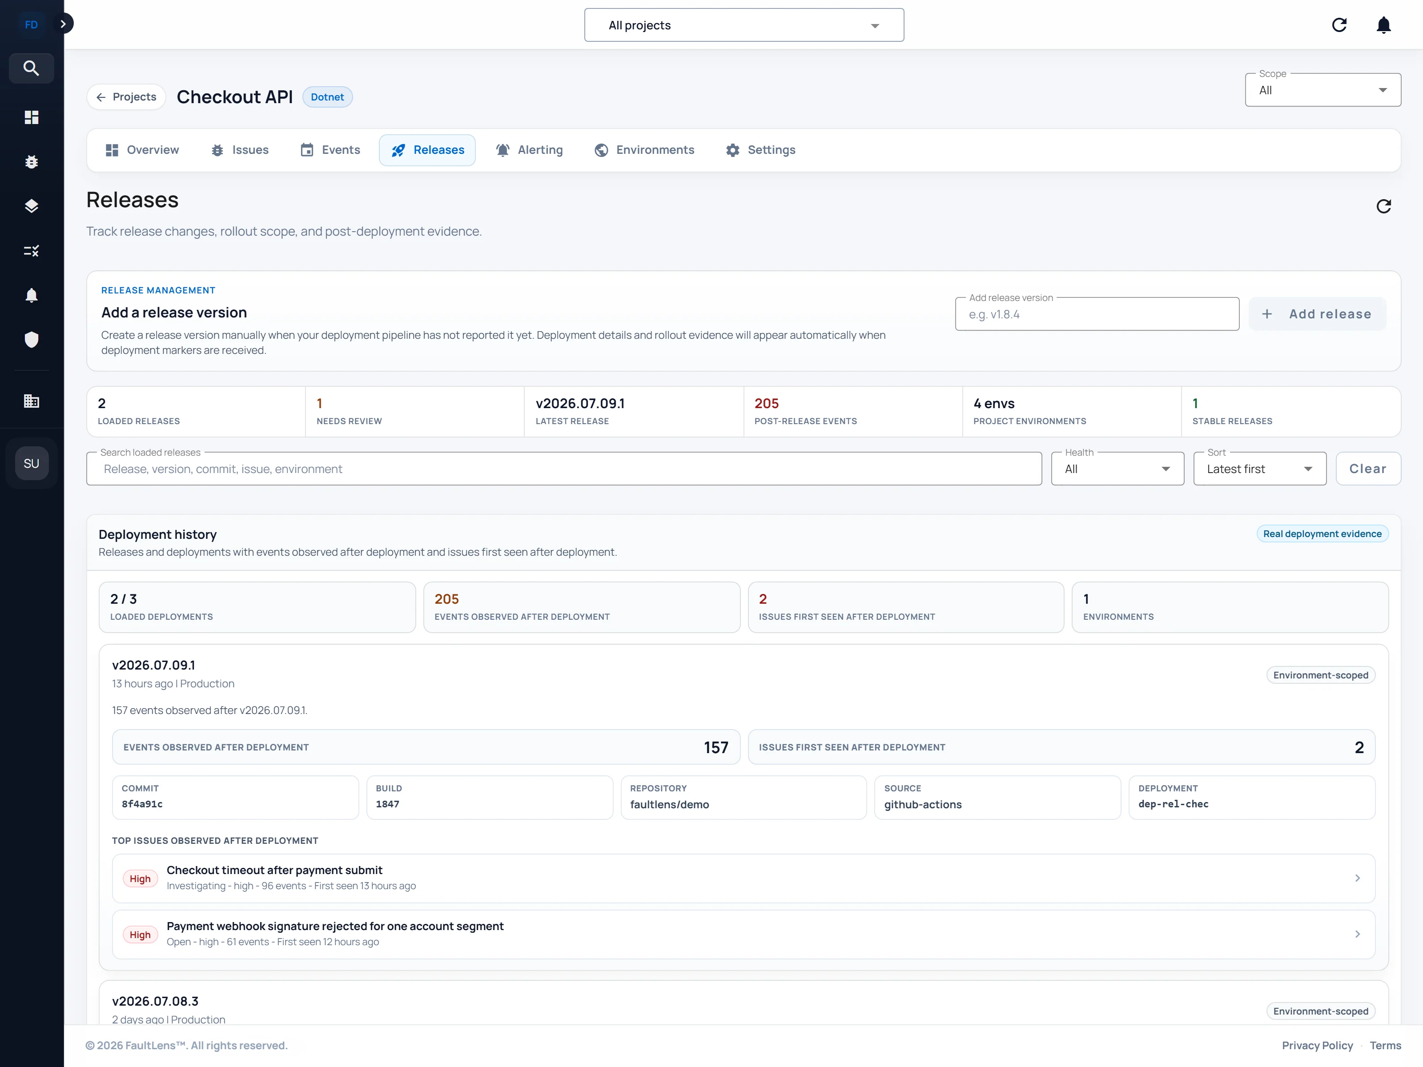Clear the release filters
The image size is (1423, 1067).
[x=1368, y=469]
